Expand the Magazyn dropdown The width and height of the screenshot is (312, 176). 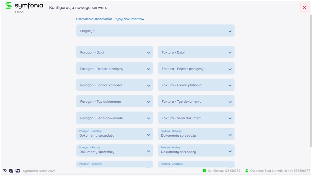[155, 31]
